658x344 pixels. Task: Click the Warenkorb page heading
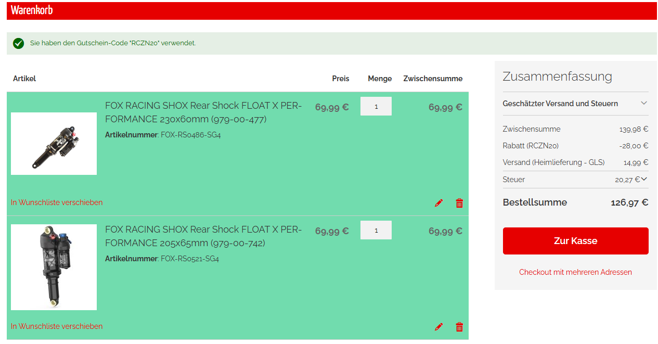[x=32, y=10]
